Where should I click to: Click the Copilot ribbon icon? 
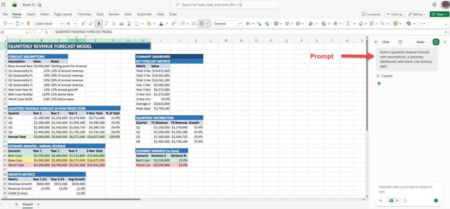click(409, 23)
